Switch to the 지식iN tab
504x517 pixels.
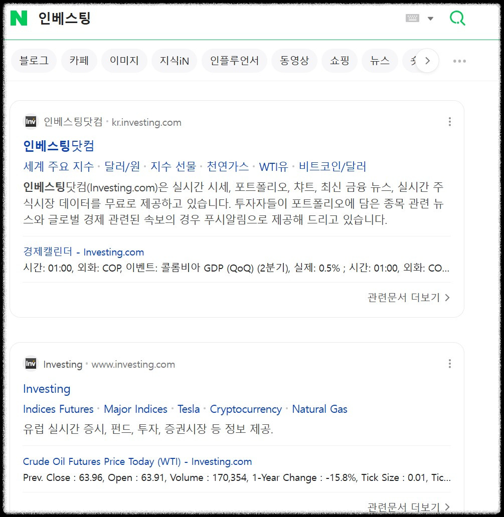[175, 61]
